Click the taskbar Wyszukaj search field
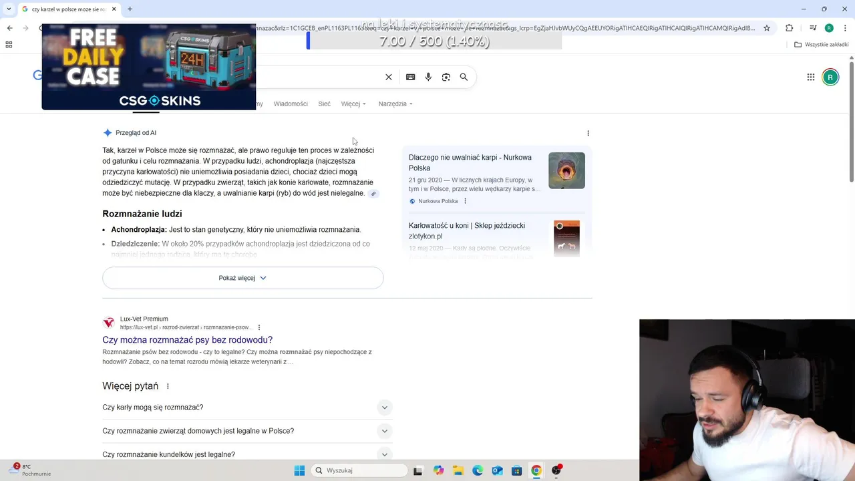The width and height of the screenshot is (855, 481). point(359,470)
